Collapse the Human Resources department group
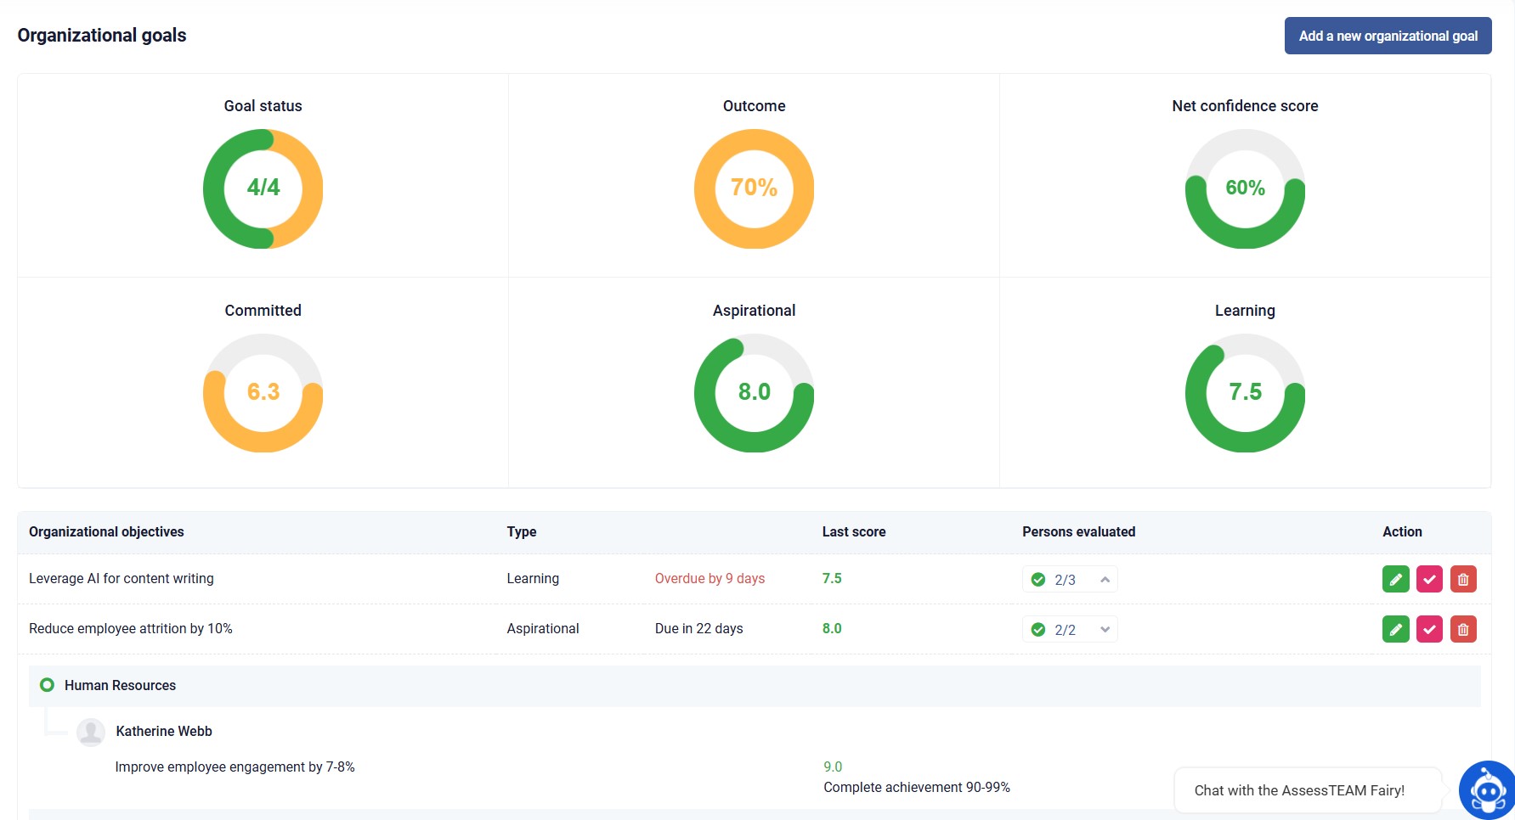Viewport: 1515px width, 820px height. [x=120, y=685]
